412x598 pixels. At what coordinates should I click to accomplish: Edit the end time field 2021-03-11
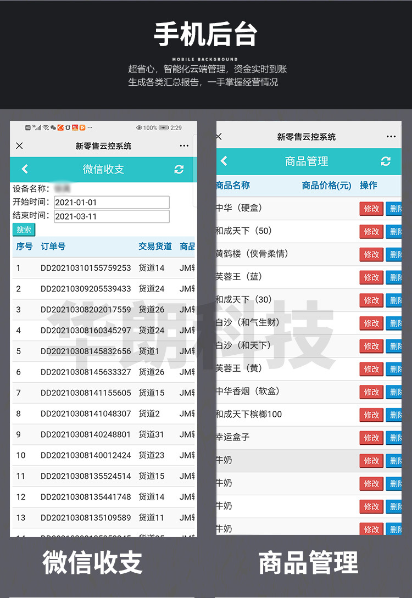click(x=112, y=216)
